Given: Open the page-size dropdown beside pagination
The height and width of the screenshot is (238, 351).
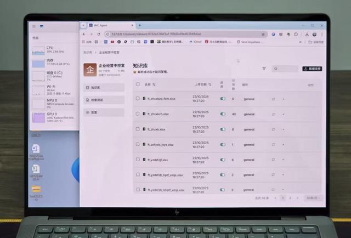Looking at the screenshot, I should (313, 198).
